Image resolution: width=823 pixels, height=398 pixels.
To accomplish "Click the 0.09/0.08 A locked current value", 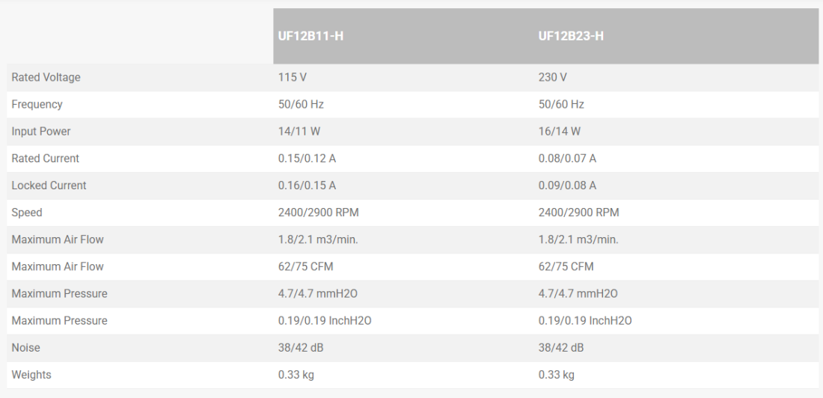I will click(567, 186).
